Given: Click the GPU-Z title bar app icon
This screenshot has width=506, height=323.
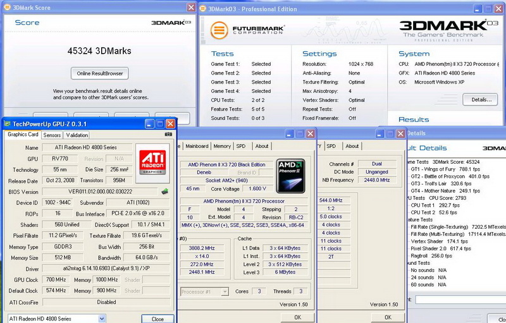Looking at the screenshot, I should [x=7, y=124].
